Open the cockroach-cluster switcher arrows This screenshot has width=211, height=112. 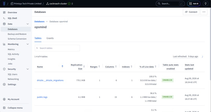pos(72,4)
